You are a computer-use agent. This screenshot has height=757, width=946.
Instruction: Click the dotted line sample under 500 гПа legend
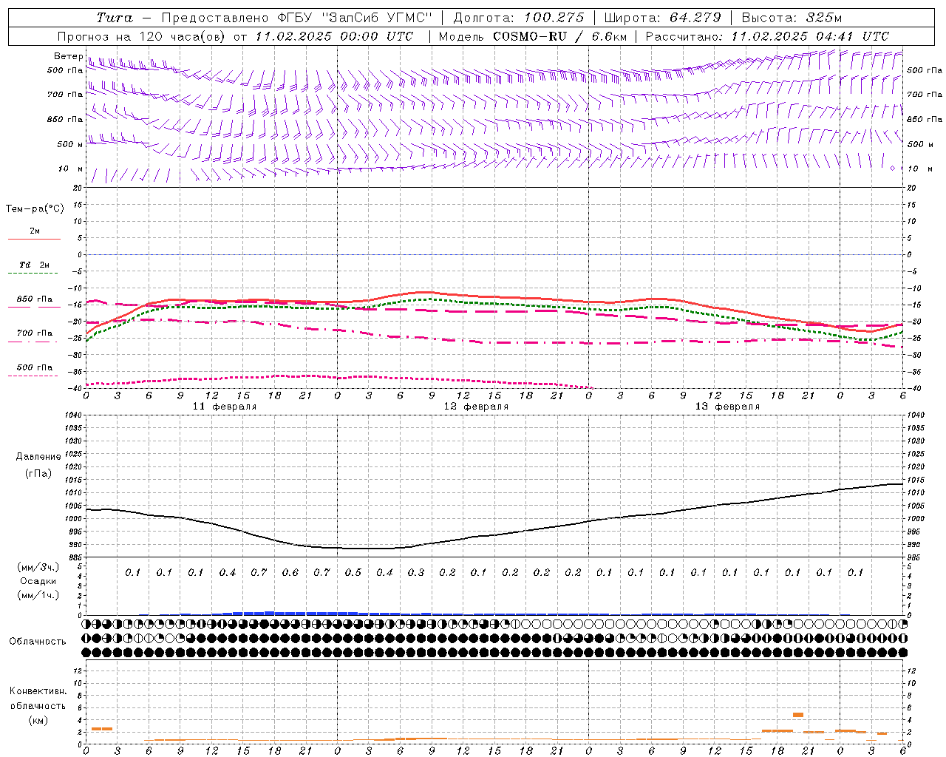[33, 376]
